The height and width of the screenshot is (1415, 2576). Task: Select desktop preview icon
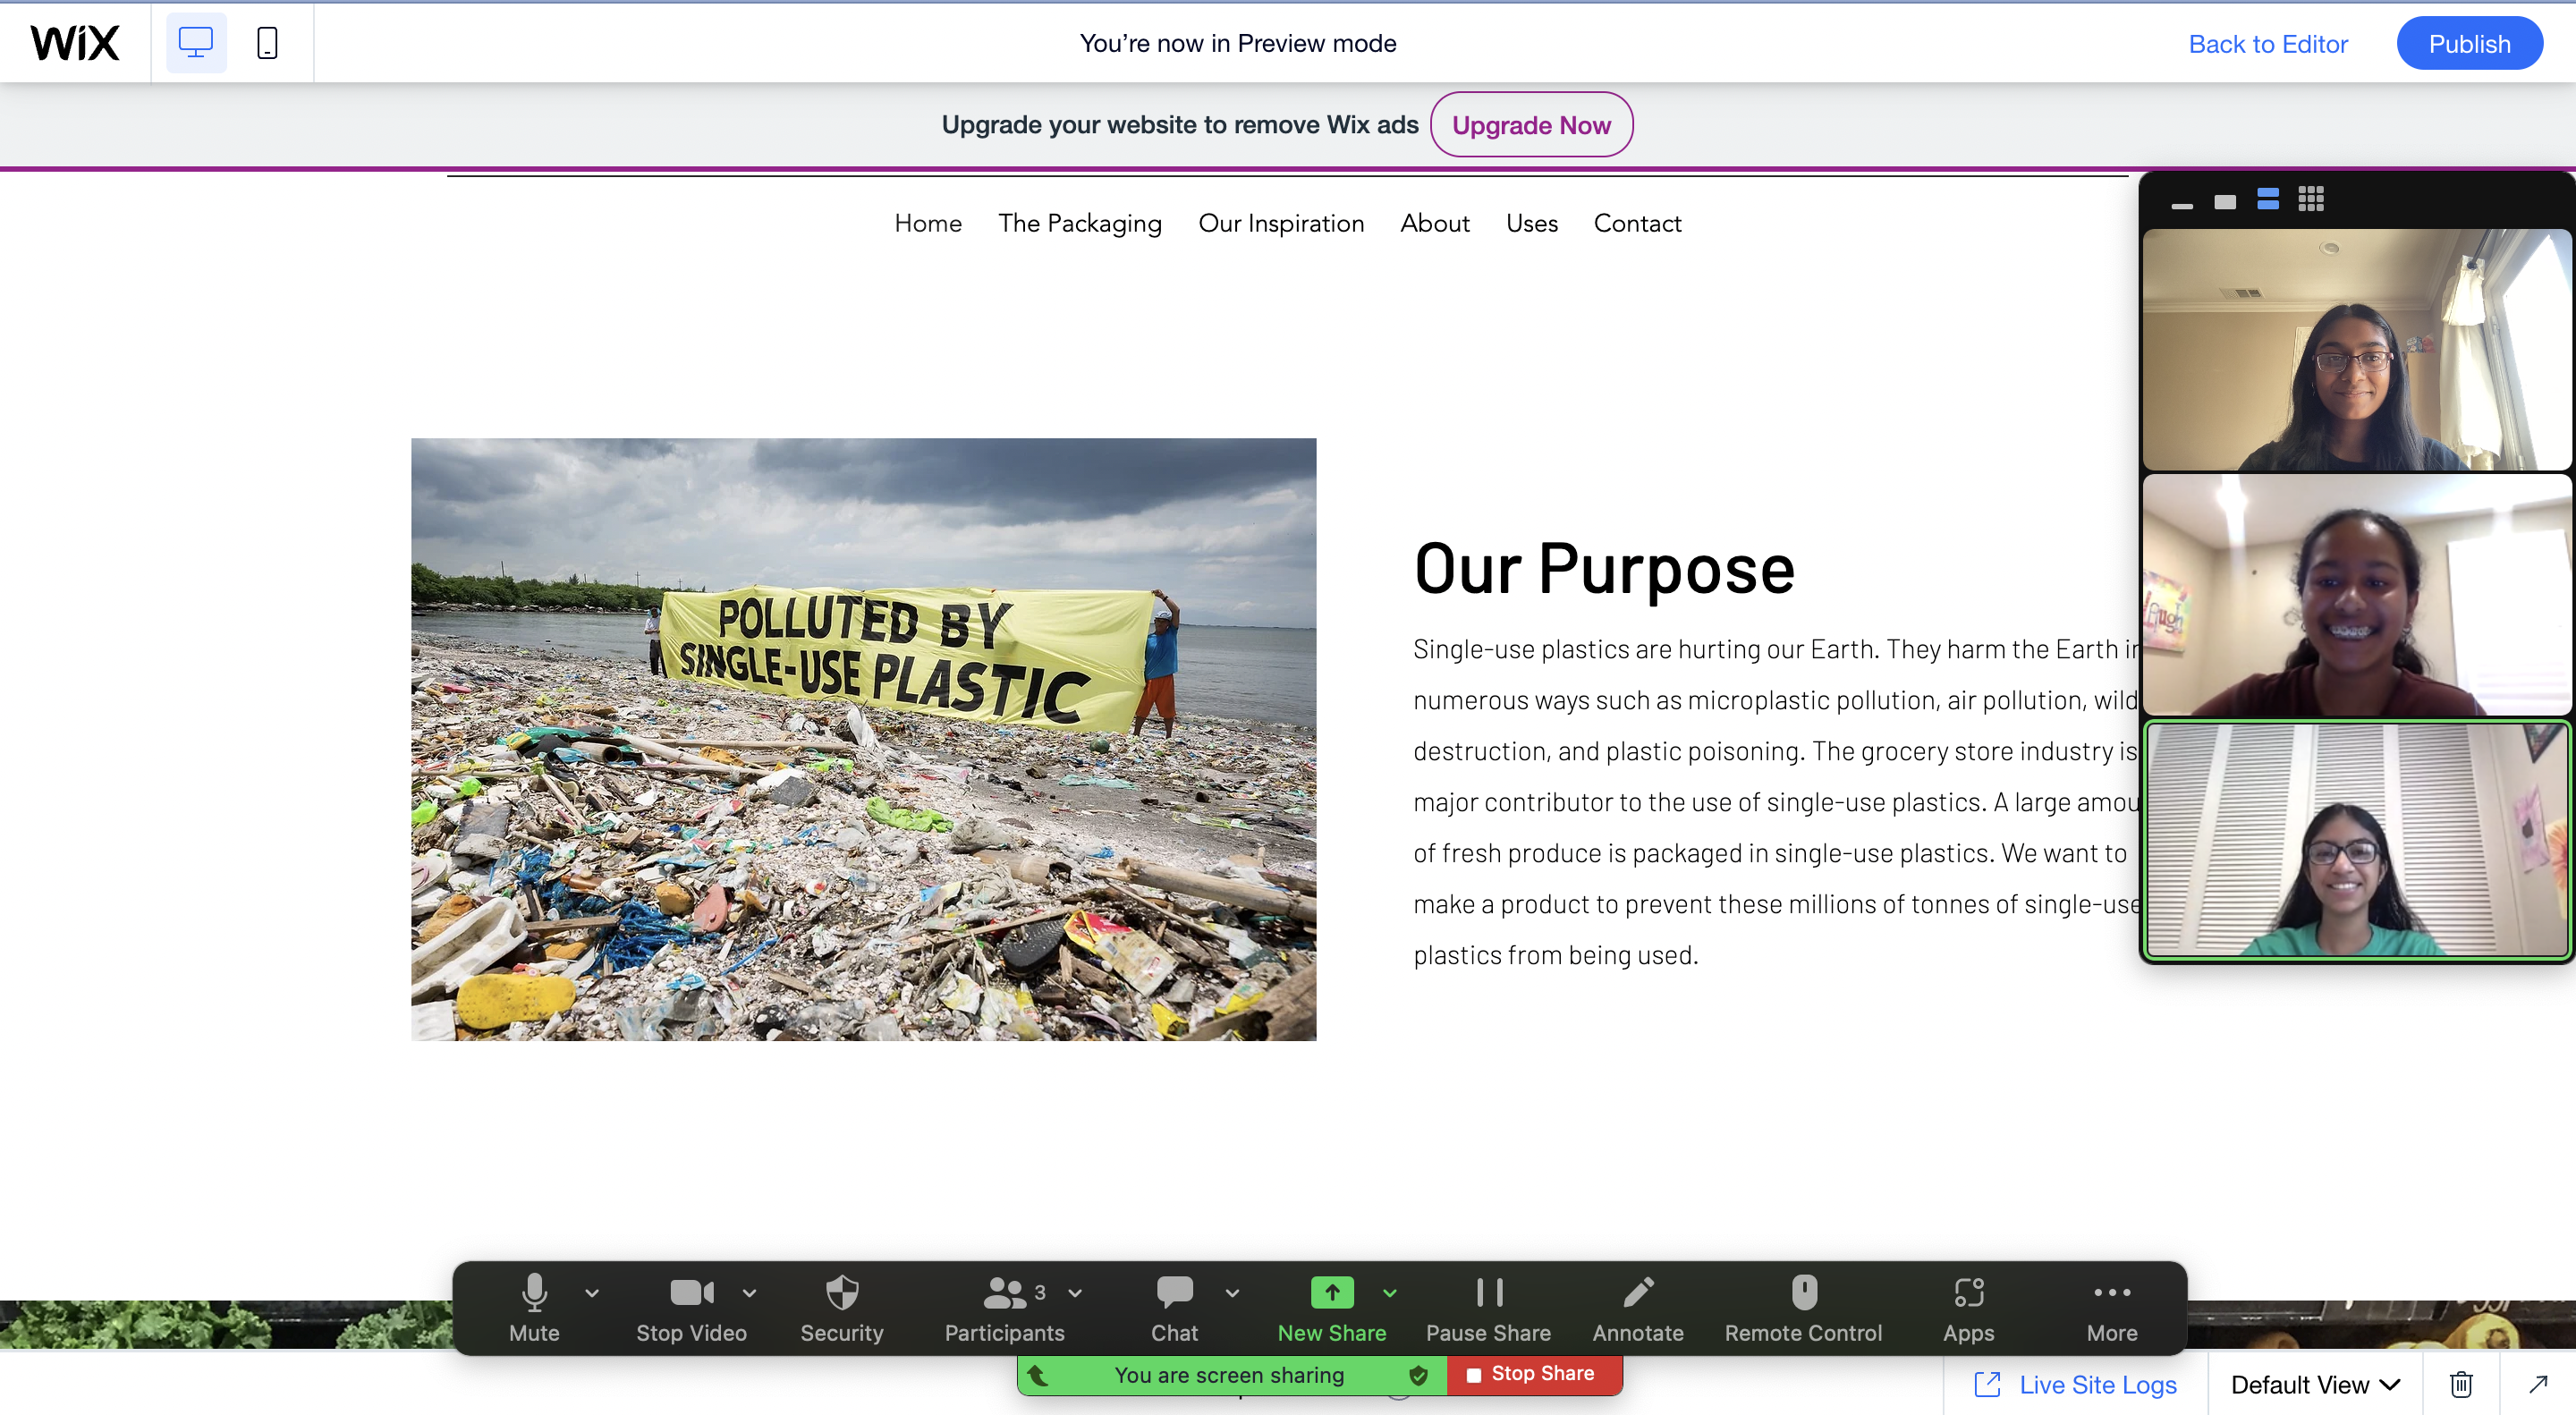[x=196, y=43]
